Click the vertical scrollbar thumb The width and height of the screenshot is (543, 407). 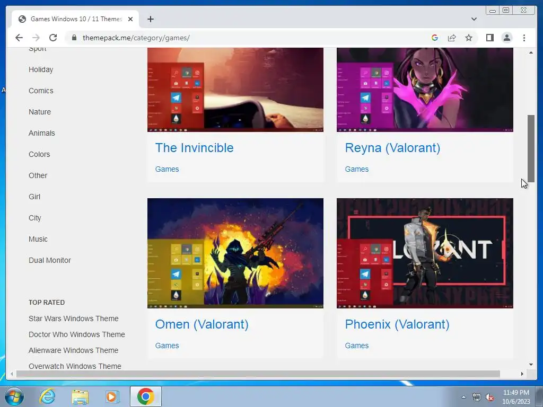[531, 148]
